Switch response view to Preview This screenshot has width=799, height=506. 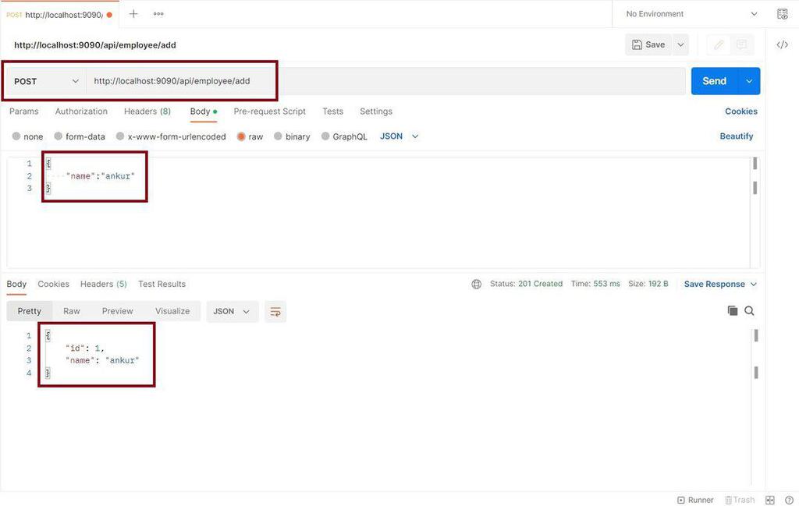[117, 311]
